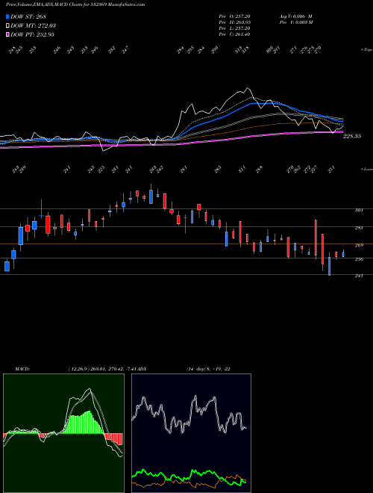373x493 pixels.
Task: Click the magenta DOW PT legend swatch
Action: (x=7, y=34)
